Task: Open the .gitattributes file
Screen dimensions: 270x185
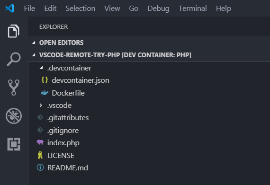Action: 68,118
